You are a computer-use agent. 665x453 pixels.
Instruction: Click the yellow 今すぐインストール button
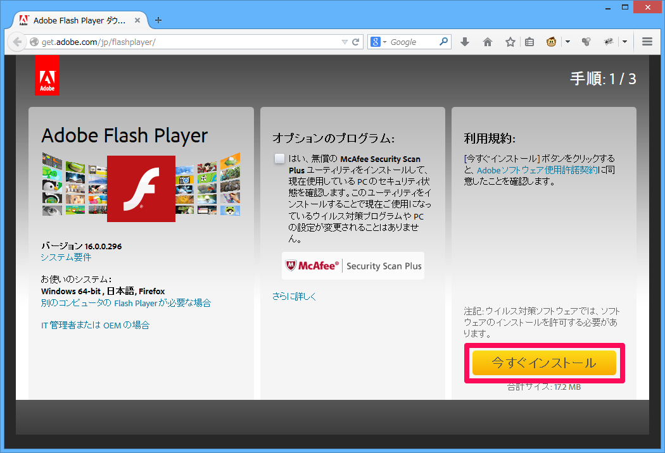pos(544,363)
